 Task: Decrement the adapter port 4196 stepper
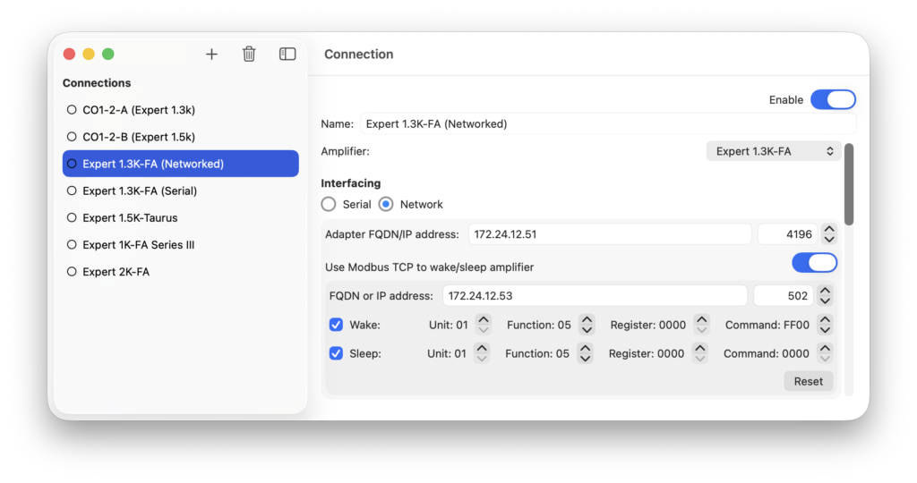pyautogui.click(x=828, y=240)
